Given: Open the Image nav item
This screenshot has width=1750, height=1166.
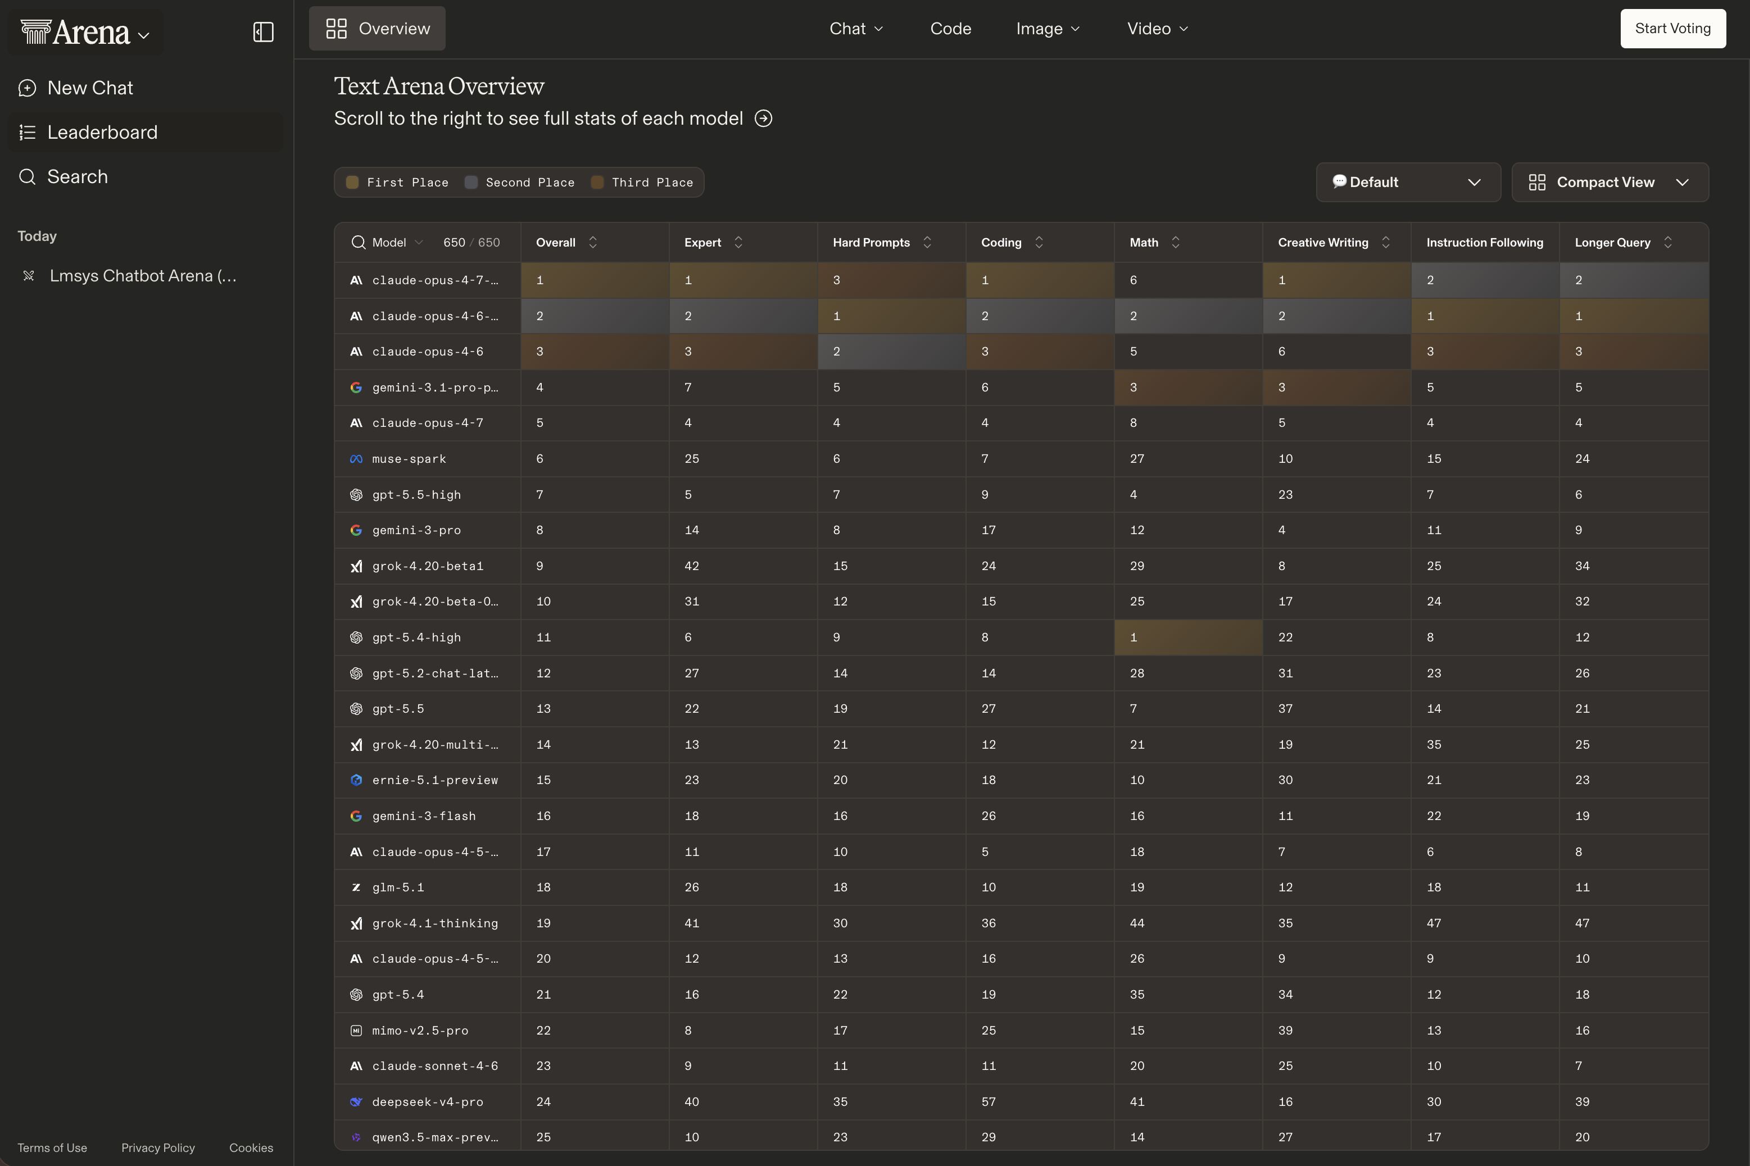Looking at the screenshot, I should click(1048, 28).
